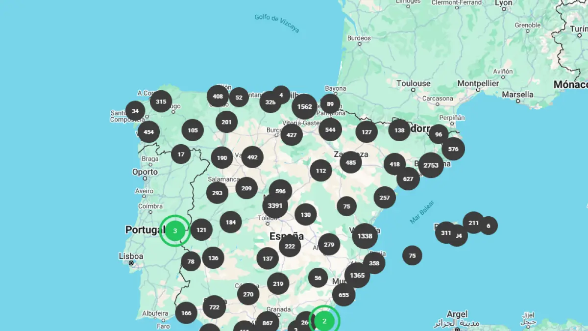Expand the 655 cluster marker

(343, 295)
